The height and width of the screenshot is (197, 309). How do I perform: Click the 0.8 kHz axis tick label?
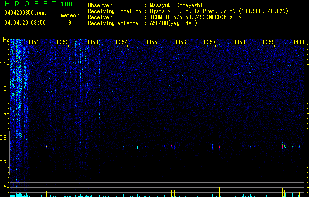4,138
